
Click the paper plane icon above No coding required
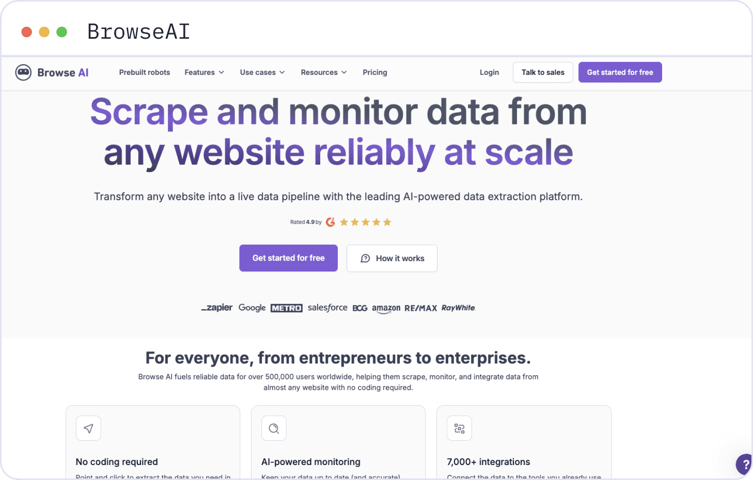[88, 428]
